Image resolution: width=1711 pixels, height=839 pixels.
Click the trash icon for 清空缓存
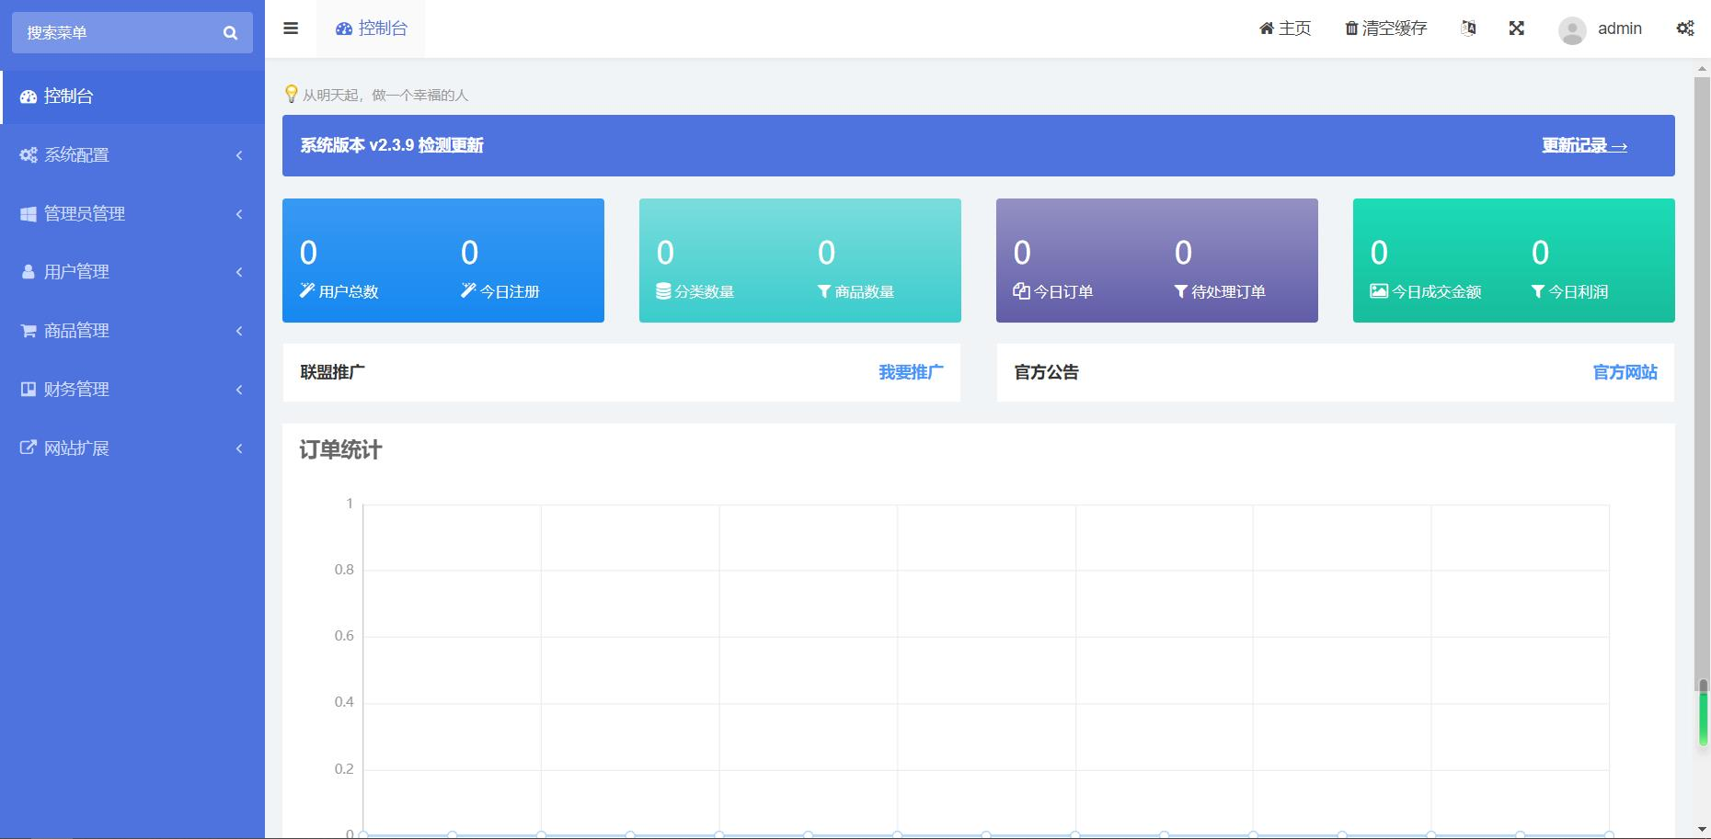tap(1351, 28)
